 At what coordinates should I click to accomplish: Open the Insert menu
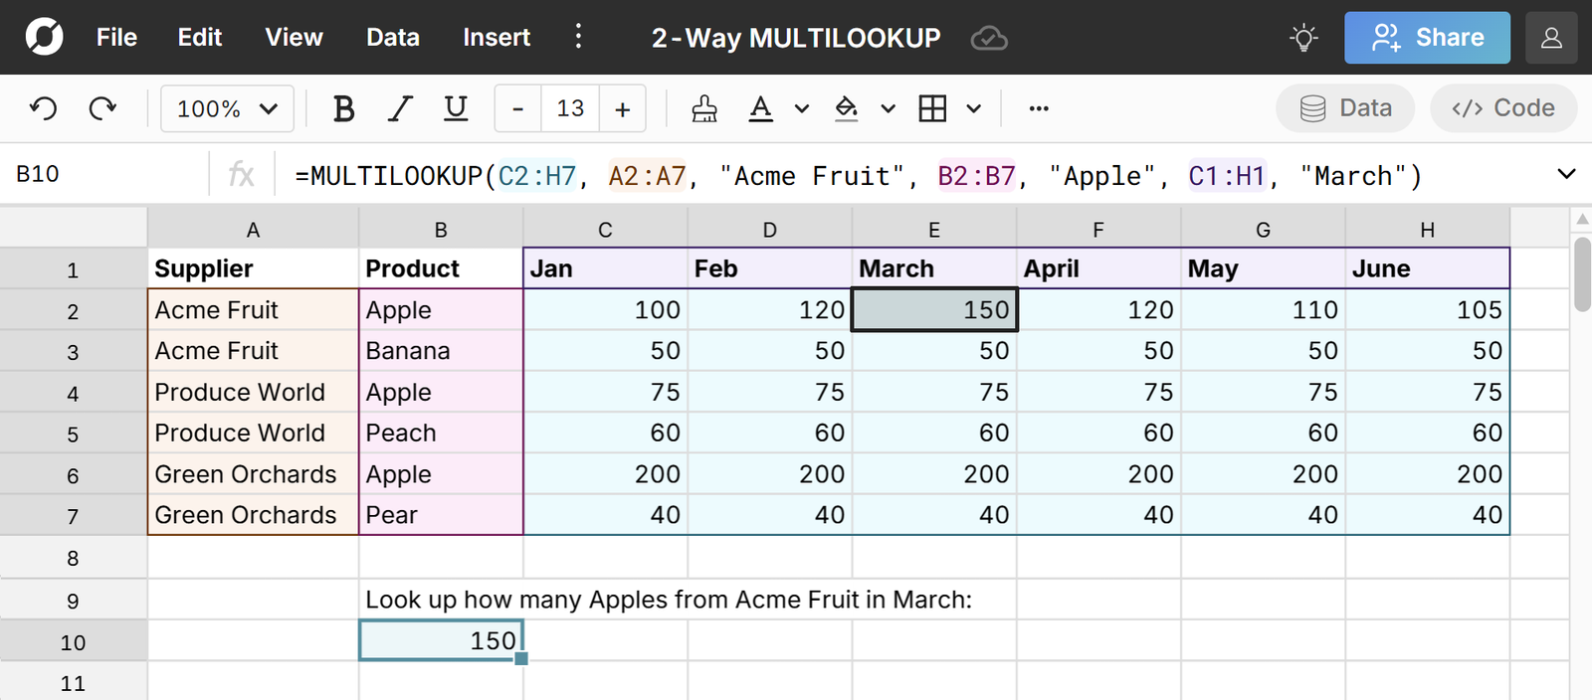(x=496, y=38)
